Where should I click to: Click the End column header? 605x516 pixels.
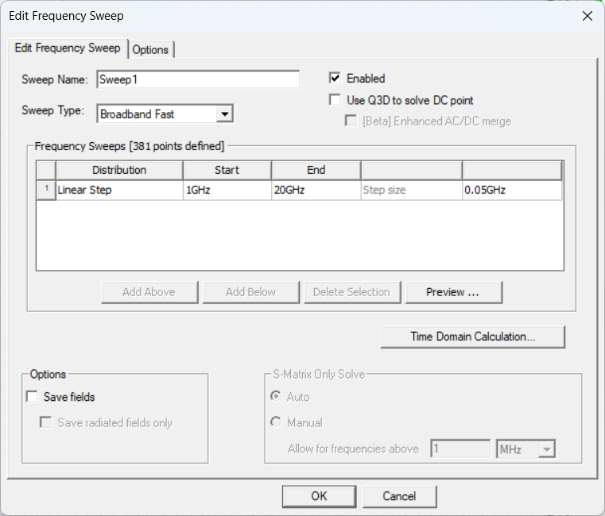[x=316, y=171]
